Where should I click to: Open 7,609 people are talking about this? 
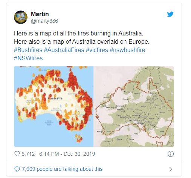62,169
